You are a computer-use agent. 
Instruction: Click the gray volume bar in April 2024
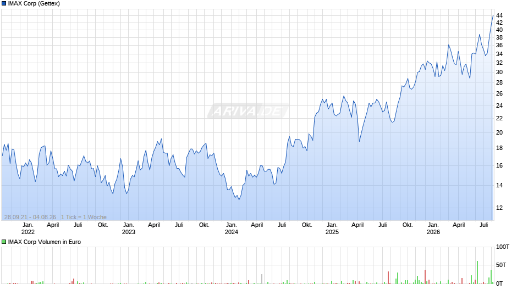(x=262, y=279)
